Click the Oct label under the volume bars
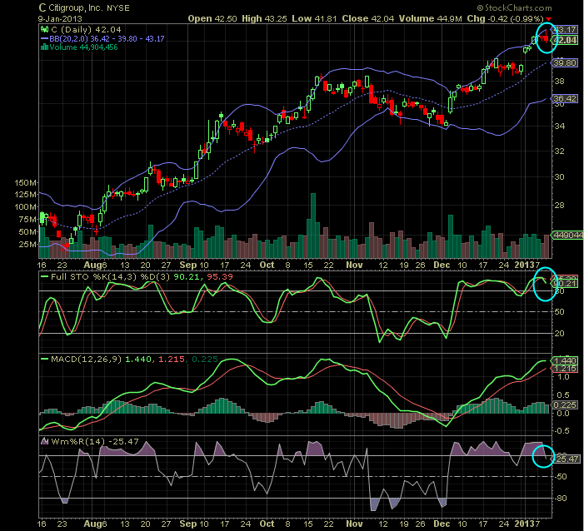 click(267, 265)
